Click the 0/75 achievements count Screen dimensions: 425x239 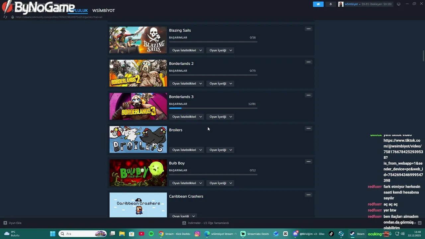[x=253, y=71]
